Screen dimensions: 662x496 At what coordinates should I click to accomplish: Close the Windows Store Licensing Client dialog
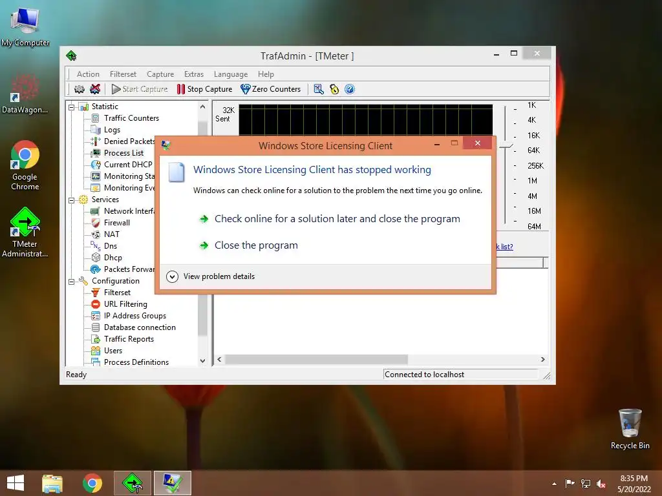tap(477, 143)
